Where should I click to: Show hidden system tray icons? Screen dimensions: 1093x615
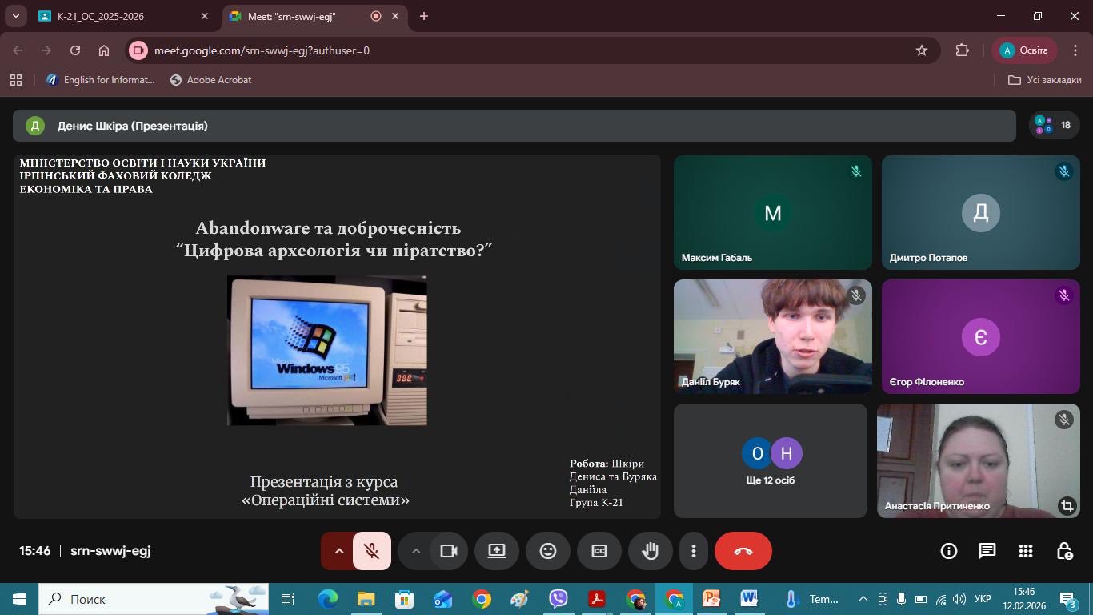(x=863, y=599)
